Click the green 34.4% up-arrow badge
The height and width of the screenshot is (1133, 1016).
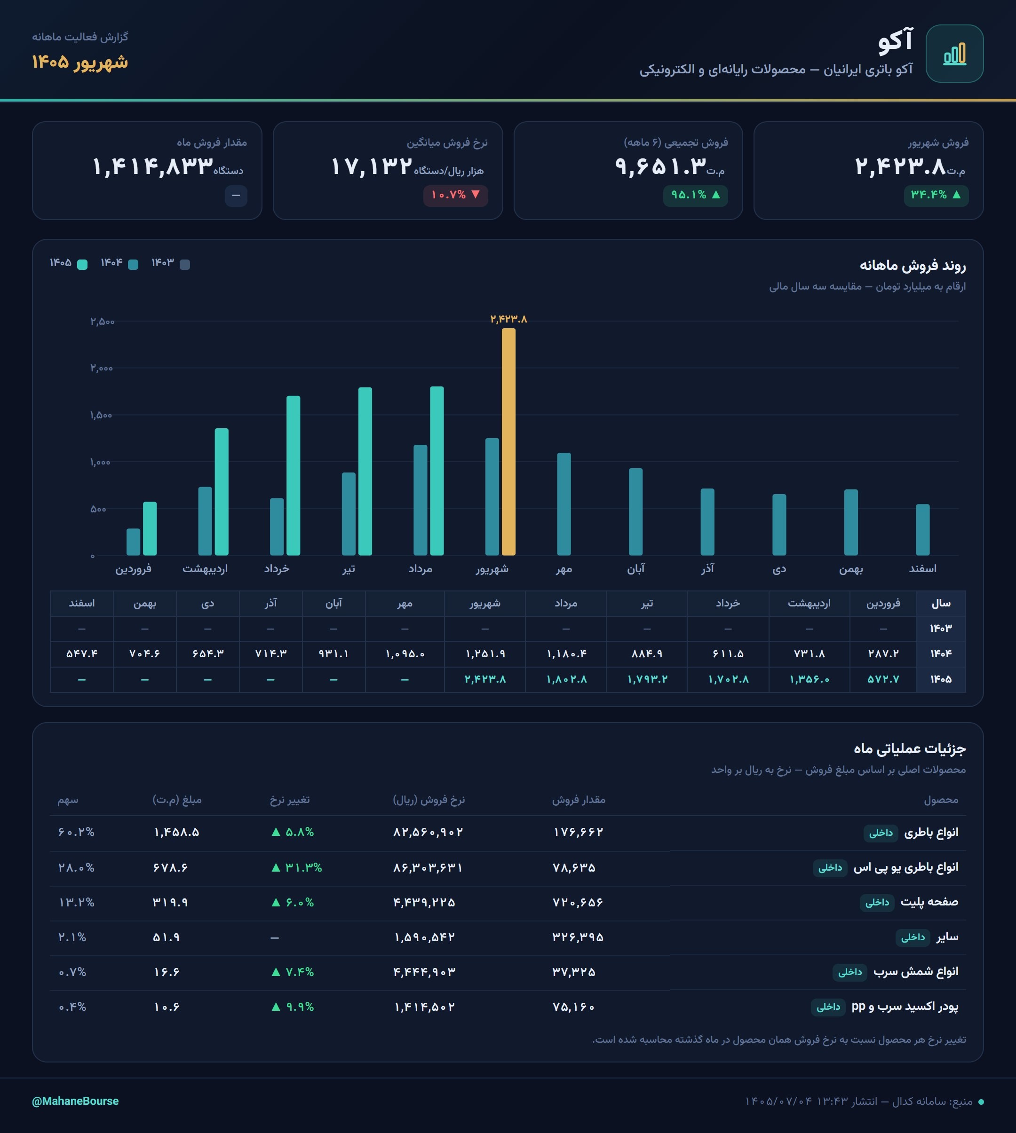coord(936,195)
